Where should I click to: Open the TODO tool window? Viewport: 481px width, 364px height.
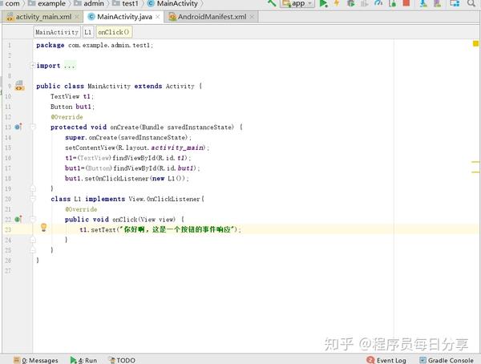[122, 360]
